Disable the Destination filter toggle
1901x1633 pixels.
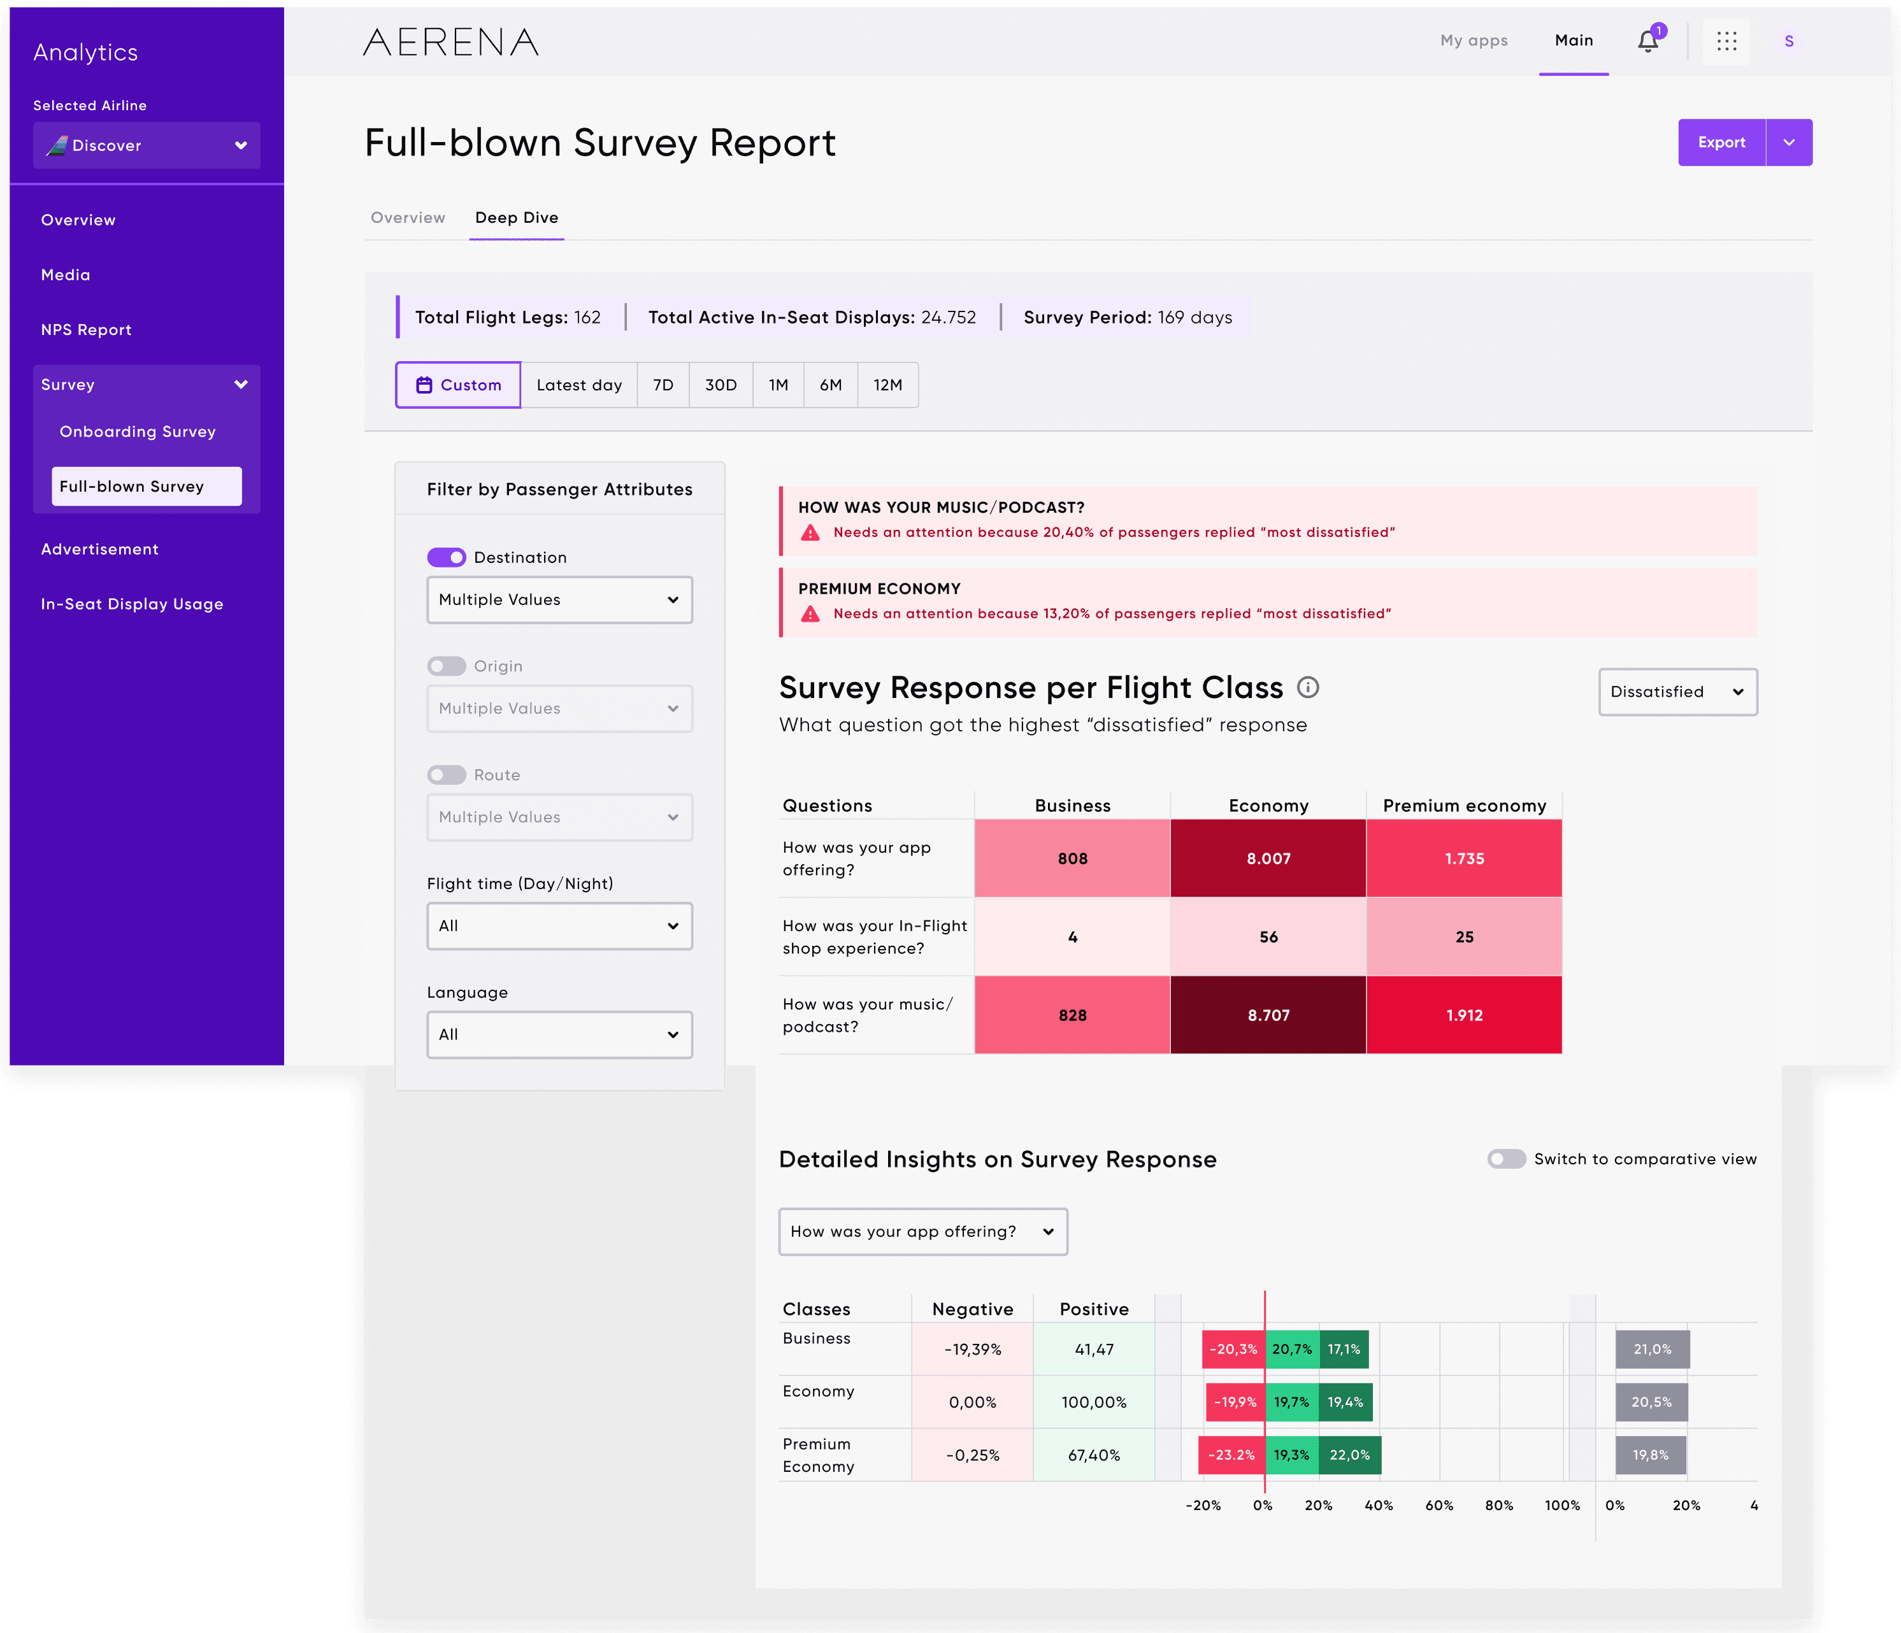point(447,557)
